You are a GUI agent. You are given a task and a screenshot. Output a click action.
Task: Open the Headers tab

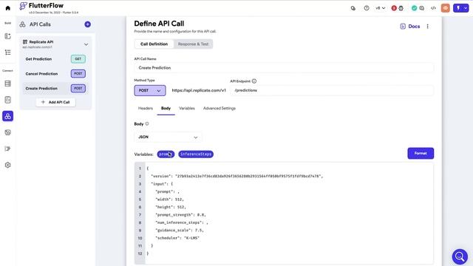pos(146,109)
